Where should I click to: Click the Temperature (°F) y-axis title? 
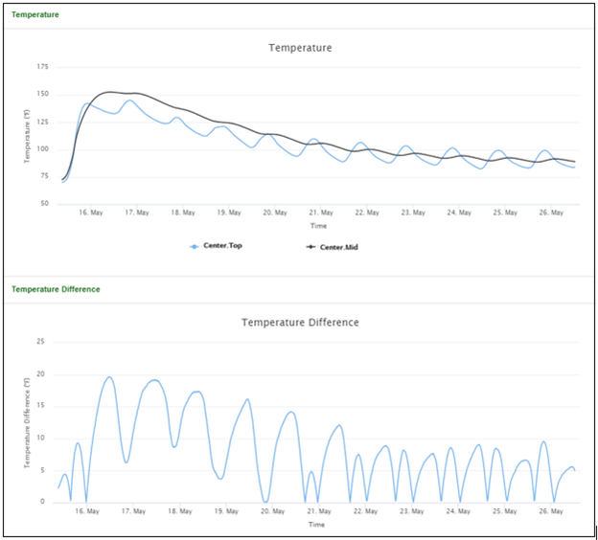pyautogui.click(x=27, y=136)
